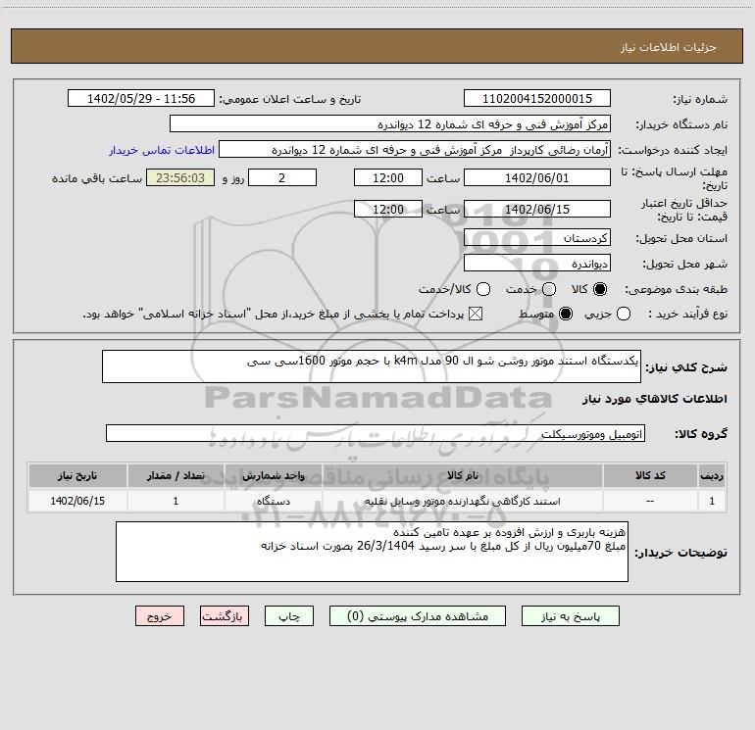Click the طبقه بندی موضوعی: label

(x=676, y=290)
